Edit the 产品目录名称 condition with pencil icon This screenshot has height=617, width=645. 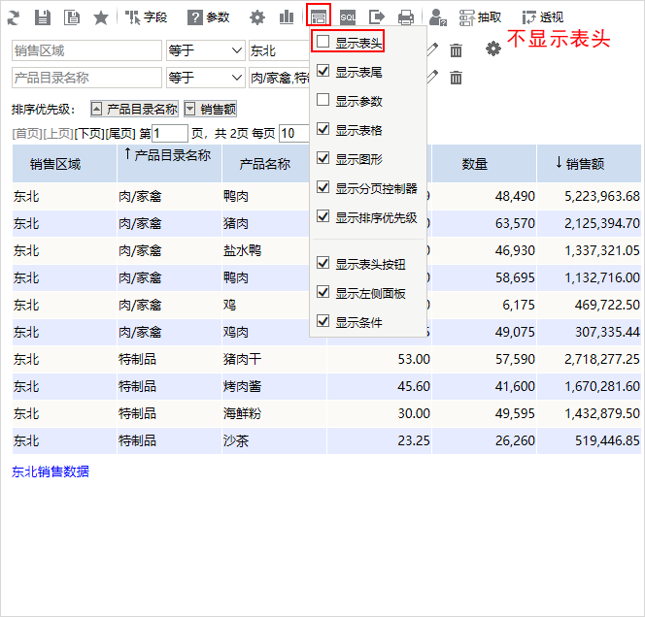(432, 78)
